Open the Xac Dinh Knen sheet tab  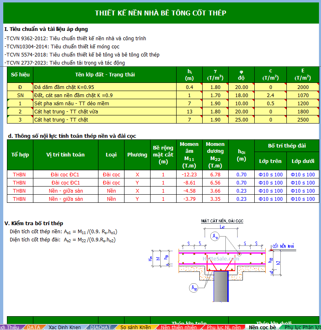[65, 327]
